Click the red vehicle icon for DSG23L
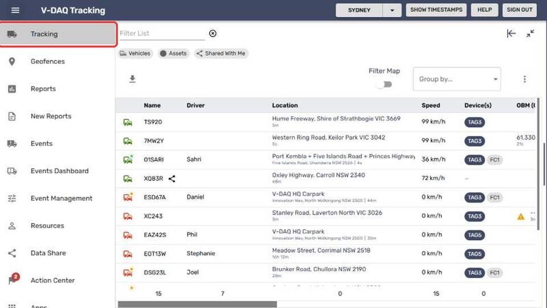 point(128,273)
